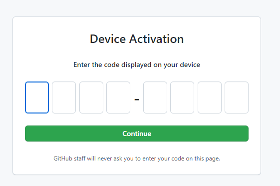
Task: Activate the fourth box before the dash
Action: (118, 97)
